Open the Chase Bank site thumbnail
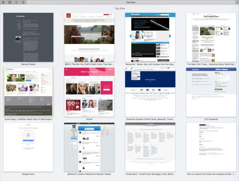This screenshot has height=181, width=239. (x=150, y=147)
